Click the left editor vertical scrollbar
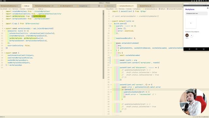The height and width of the screenshot is (118, 209). coord(103,45)
